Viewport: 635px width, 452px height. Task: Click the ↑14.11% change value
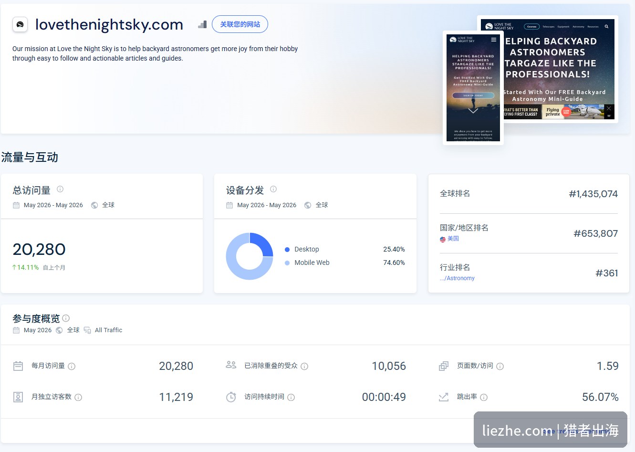click(26, 268)
